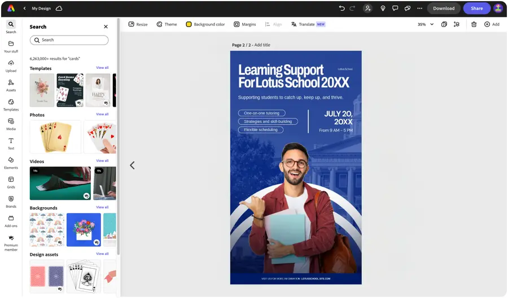Open the Upload panel in sidebar
Image resolution: width=508 pixels, height=298 pixels.
tap(11, 66)
